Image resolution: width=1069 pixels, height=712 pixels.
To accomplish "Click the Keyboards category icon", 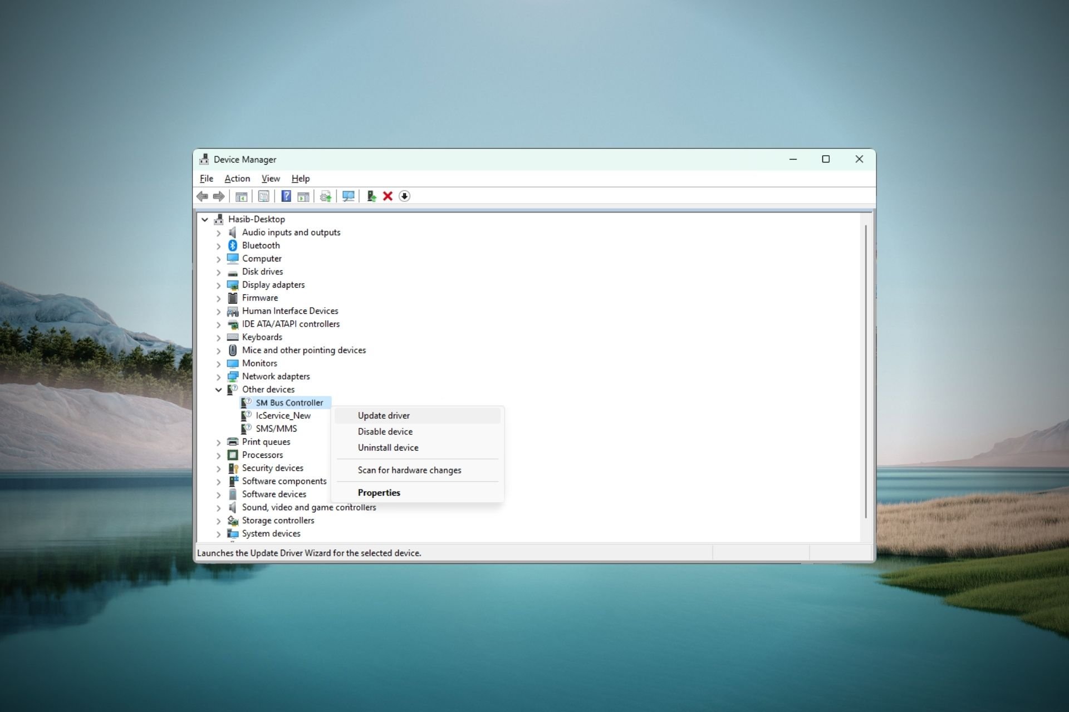I will pos(233,337).
